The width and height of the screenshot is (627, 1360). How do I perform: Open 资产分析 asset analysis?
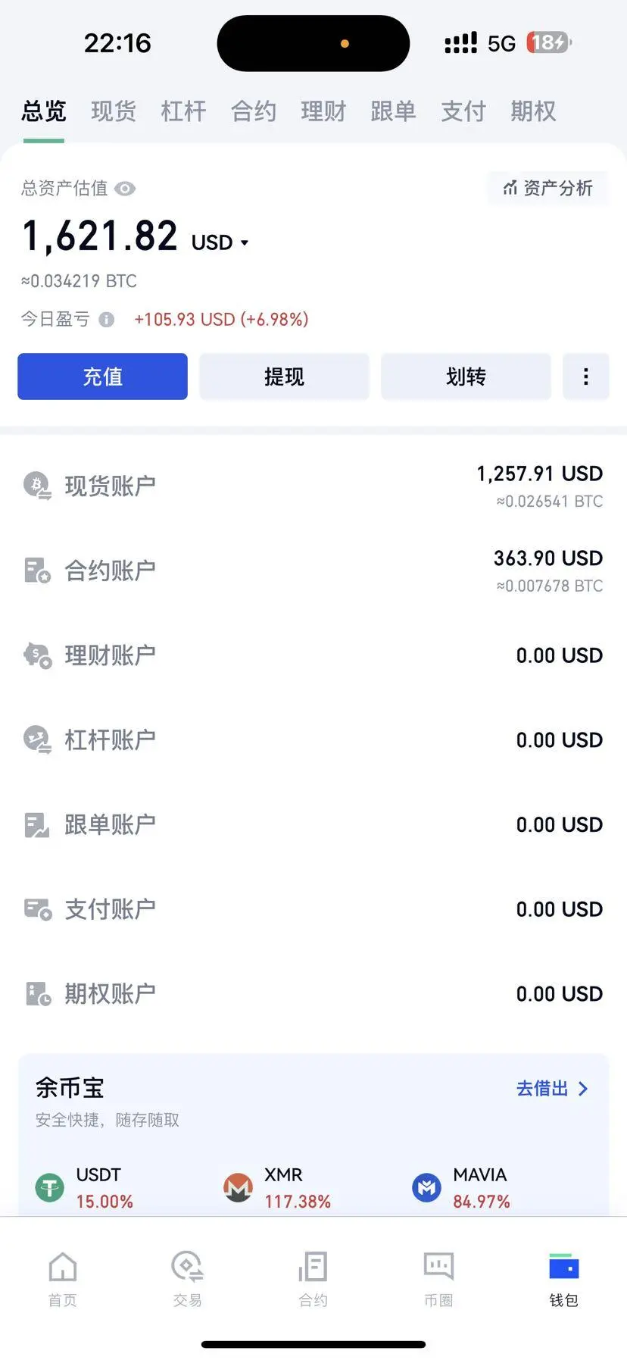548,188
